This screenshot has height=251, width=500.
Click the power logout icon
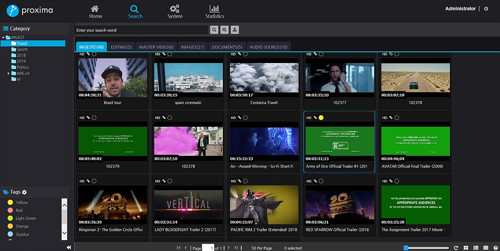(486, 9)
